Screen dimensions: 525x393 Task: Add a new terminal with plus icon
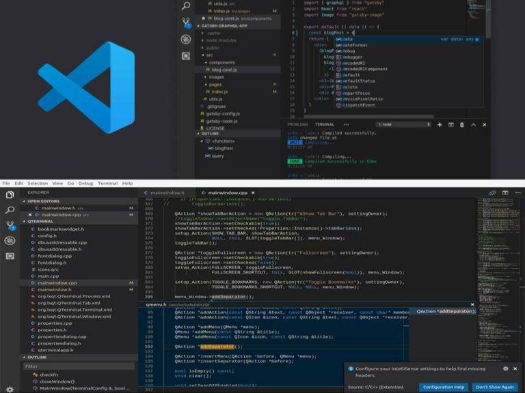tap(440, 125)
